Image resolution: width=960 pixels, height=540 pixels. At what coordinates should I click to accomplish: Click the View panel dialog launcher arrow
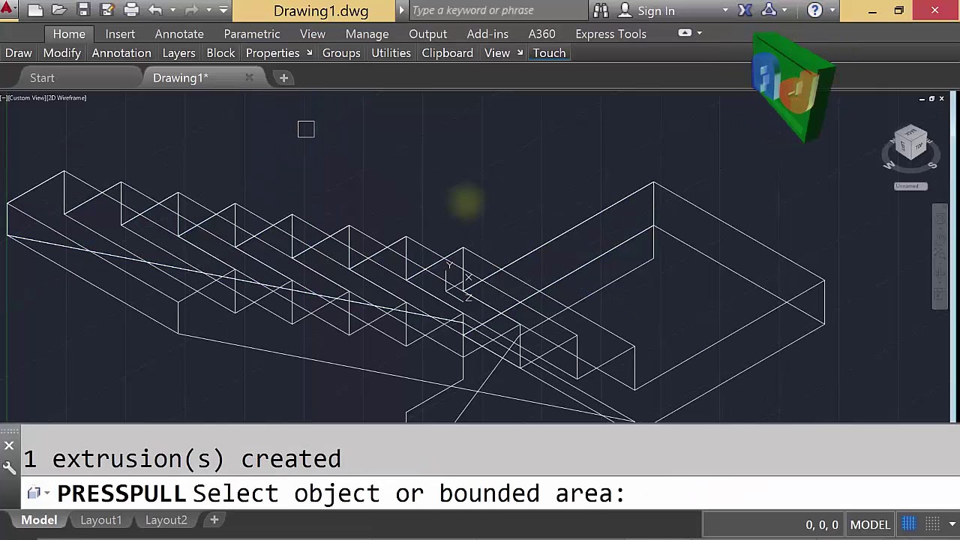[x=520, y=53]
